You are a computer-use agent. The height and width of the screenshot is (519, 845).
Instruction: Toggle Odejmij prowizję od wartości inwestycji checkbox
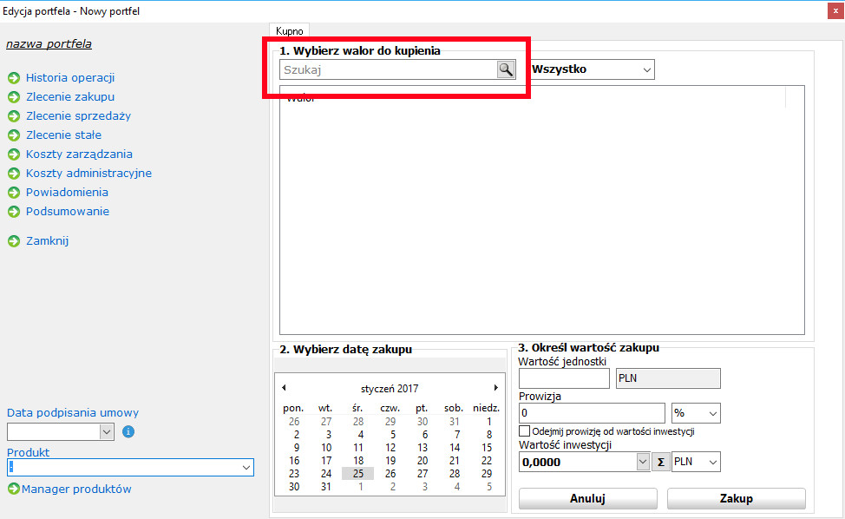pos(524,431)
